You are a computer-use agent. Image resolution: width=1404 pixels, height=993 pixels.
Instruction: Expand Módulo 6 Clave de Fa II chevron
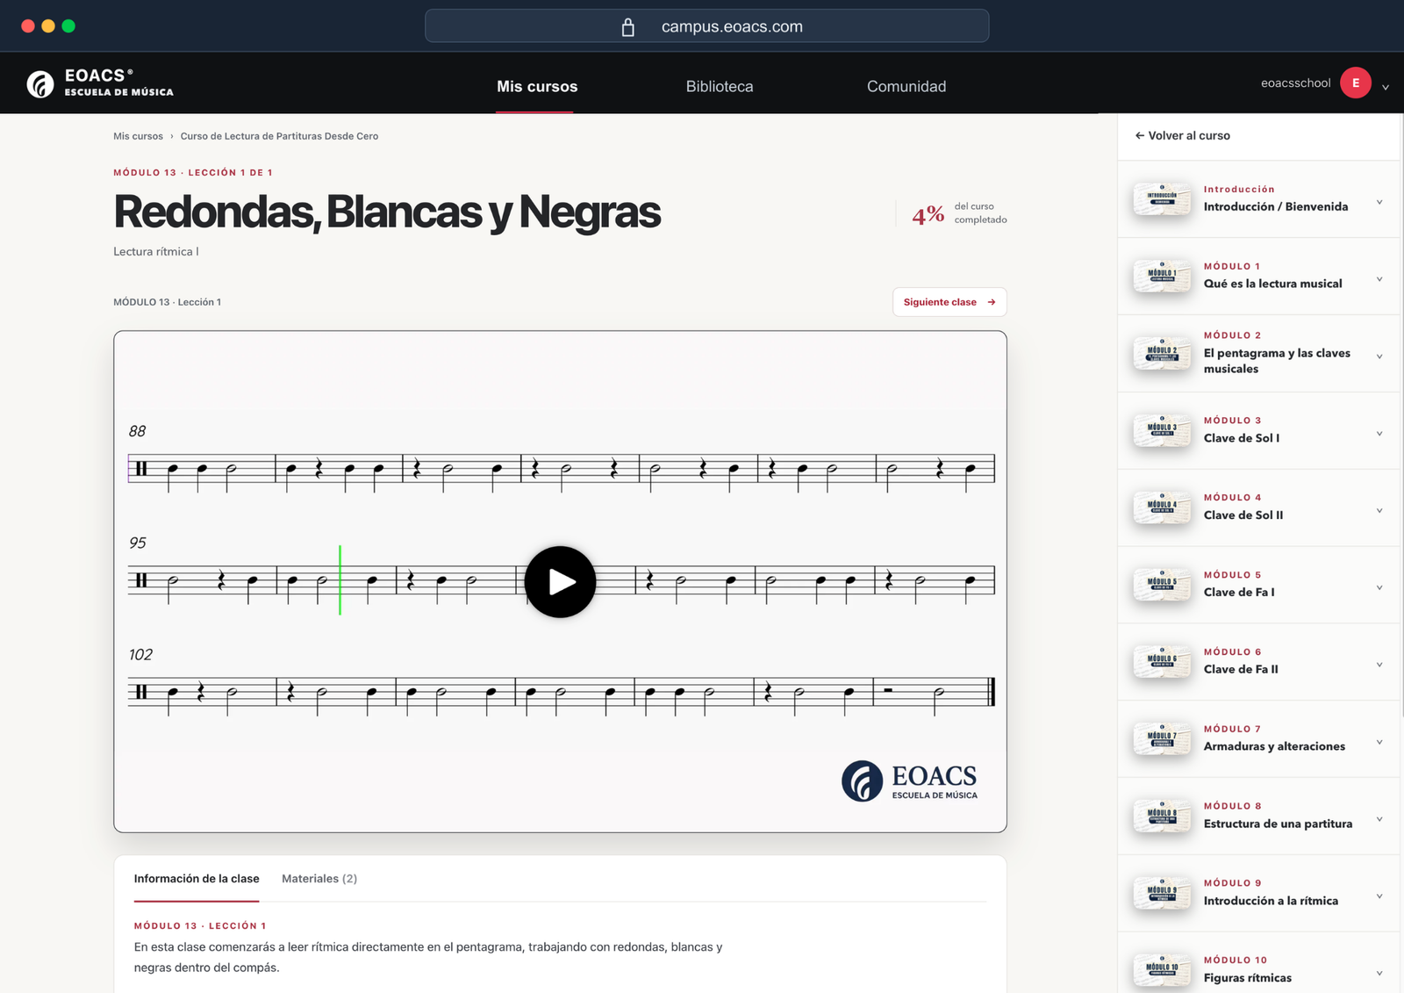point(1379,665)
